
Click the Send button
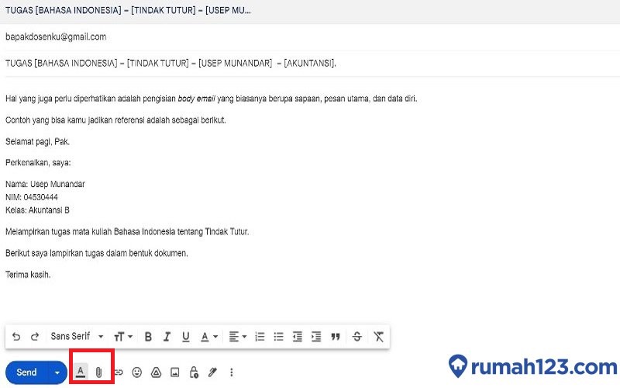point(26,372)
